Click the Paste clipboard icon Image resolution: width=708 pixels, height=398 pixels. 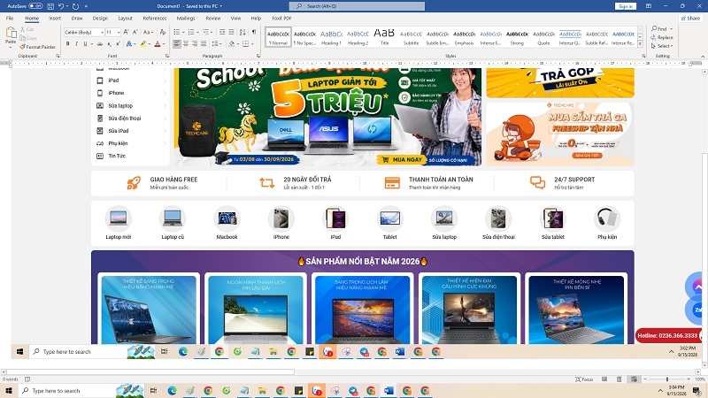11,33
